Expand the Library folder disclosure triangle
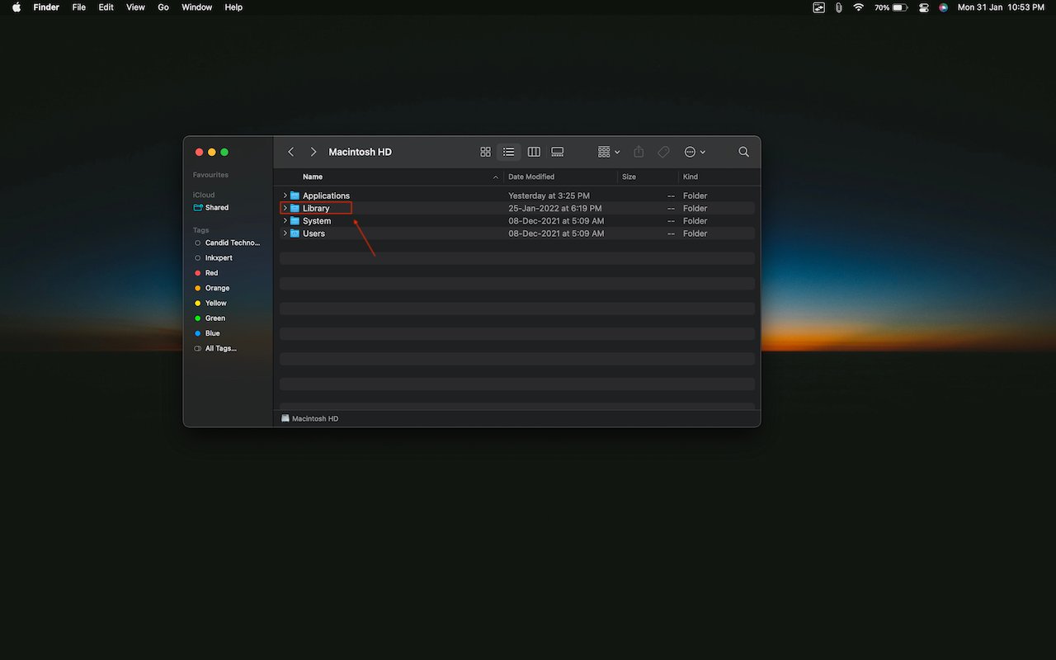The image size is (1056, 660). click(285, 208)
